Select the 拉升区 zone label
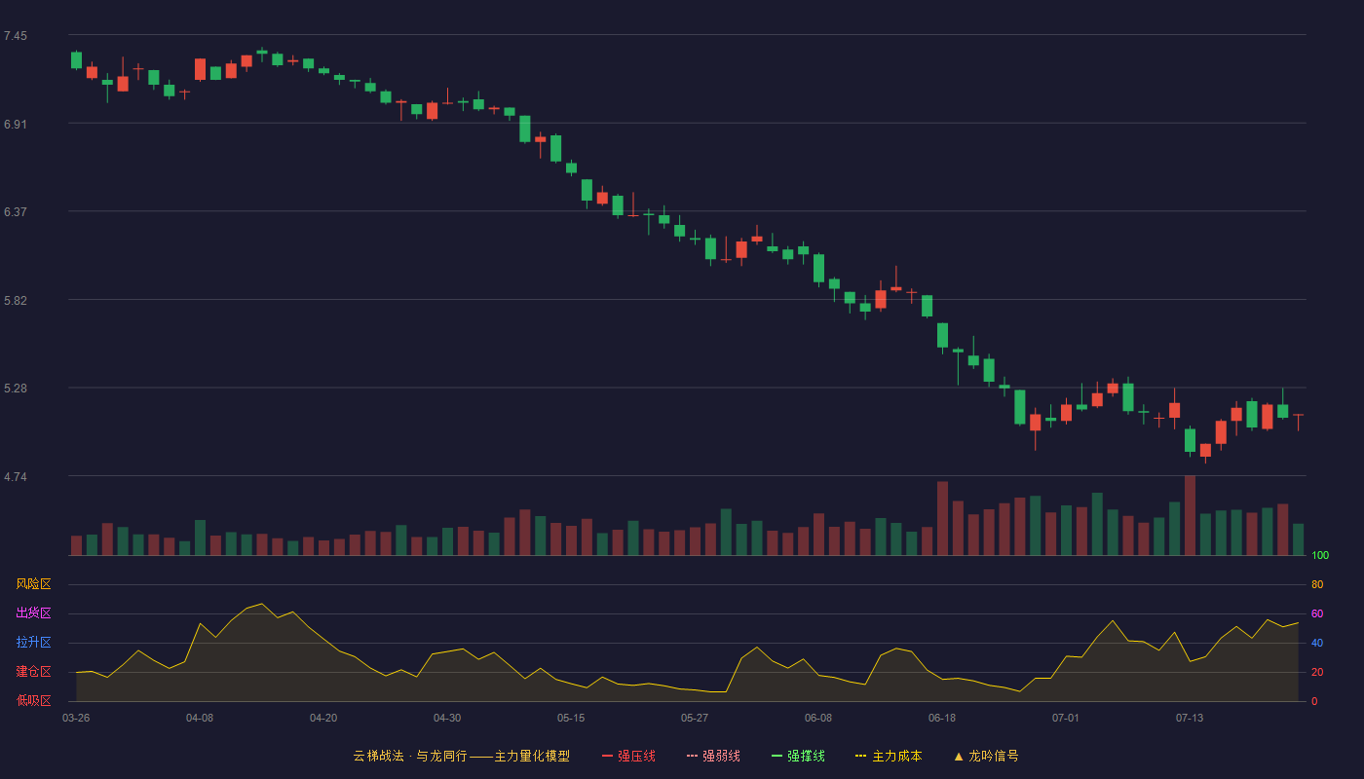The height and width of the screenshot is (779, 1364). pos(33,643)
